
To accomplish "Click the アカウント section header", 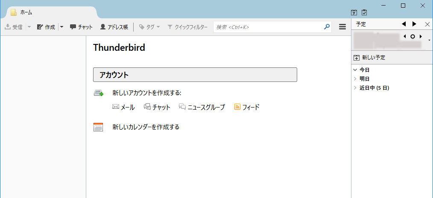I will (x=195, y=75).
